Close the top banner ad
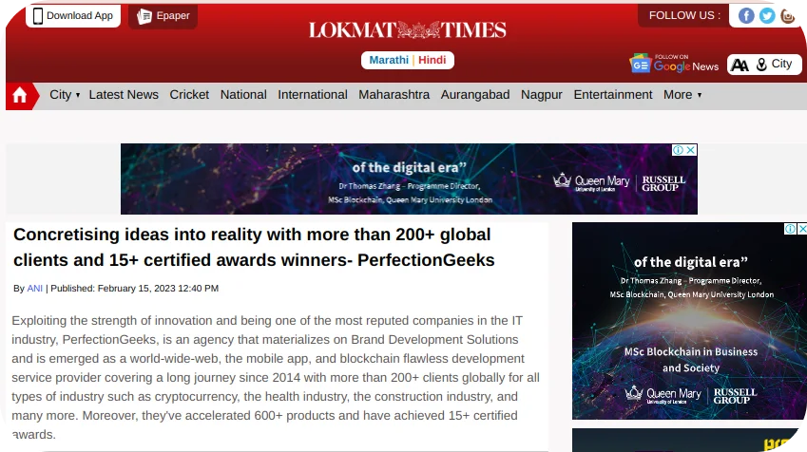Screen dimensions: 807x452 pos(691,150)
